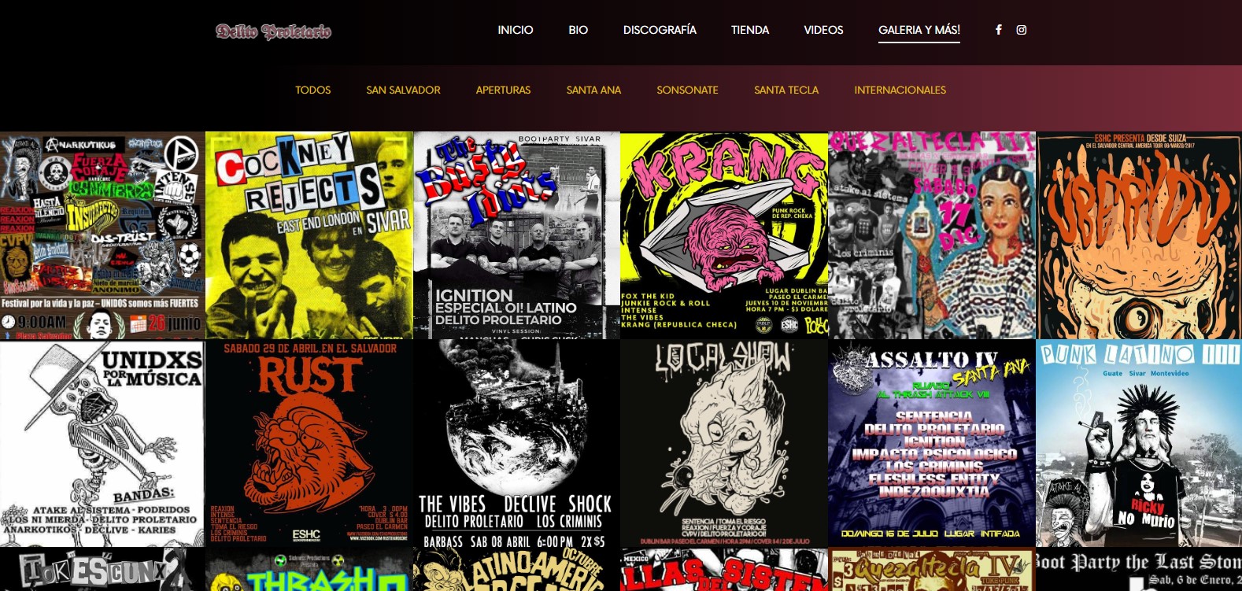View the KRANG punk rock poster
The width and height of the screenshot is (1242, 591).
pyautogui.click(x=723, y=235)
